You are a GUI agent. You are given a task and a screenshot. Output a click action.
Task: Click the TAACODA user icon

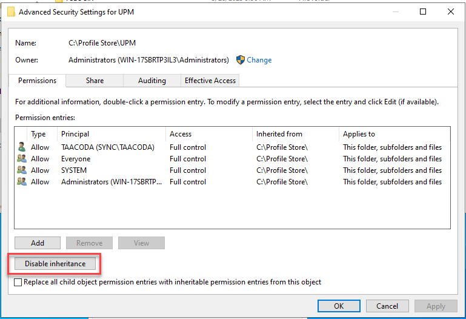pos(22,147)
